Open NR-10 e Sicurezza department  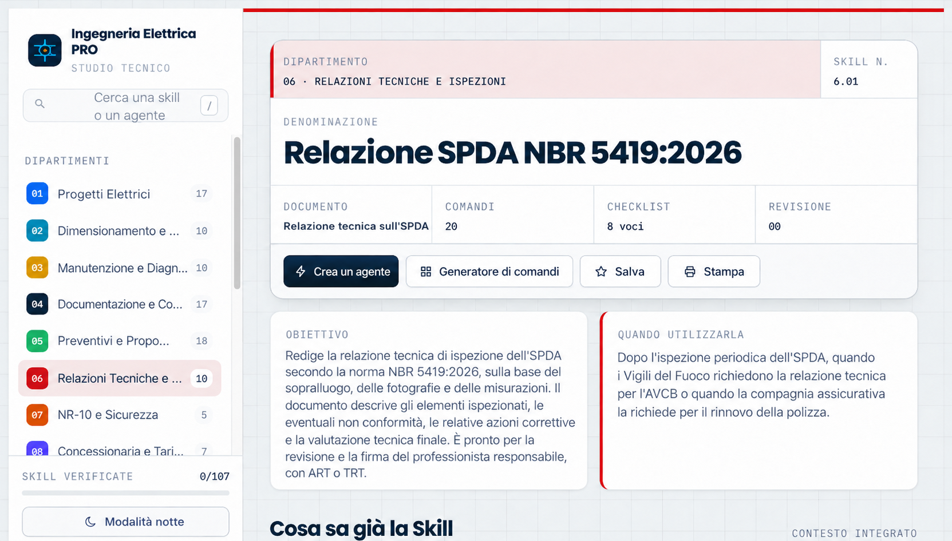(120, 415)
